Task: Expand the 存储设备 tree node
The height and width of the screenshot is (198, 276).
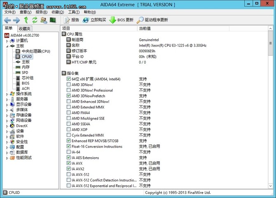Action: [7, 115]
